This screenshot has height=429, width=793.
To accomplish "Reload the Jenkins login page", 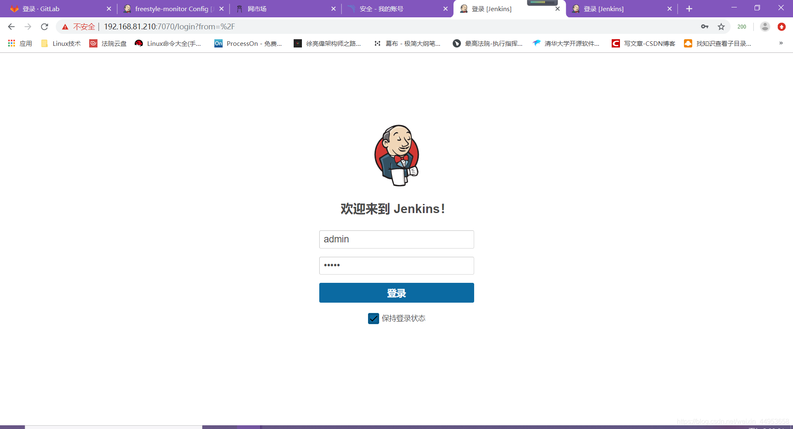I will click(x=45, y=27).
